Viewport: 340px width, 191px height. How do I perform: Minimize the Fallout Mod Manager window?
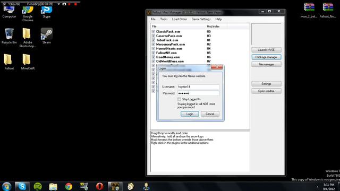(262, 12)
